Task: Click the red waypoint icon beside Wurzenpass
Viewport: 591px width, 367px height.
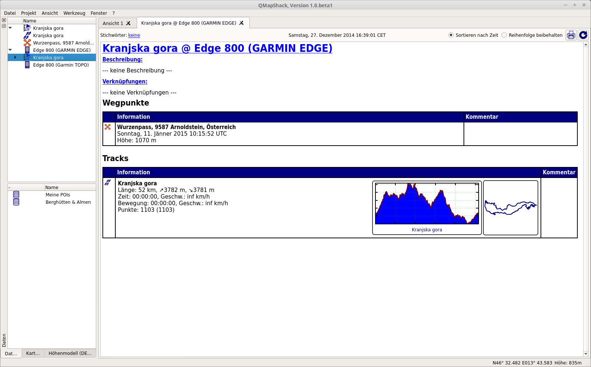Action: click(x=27, y=43)
